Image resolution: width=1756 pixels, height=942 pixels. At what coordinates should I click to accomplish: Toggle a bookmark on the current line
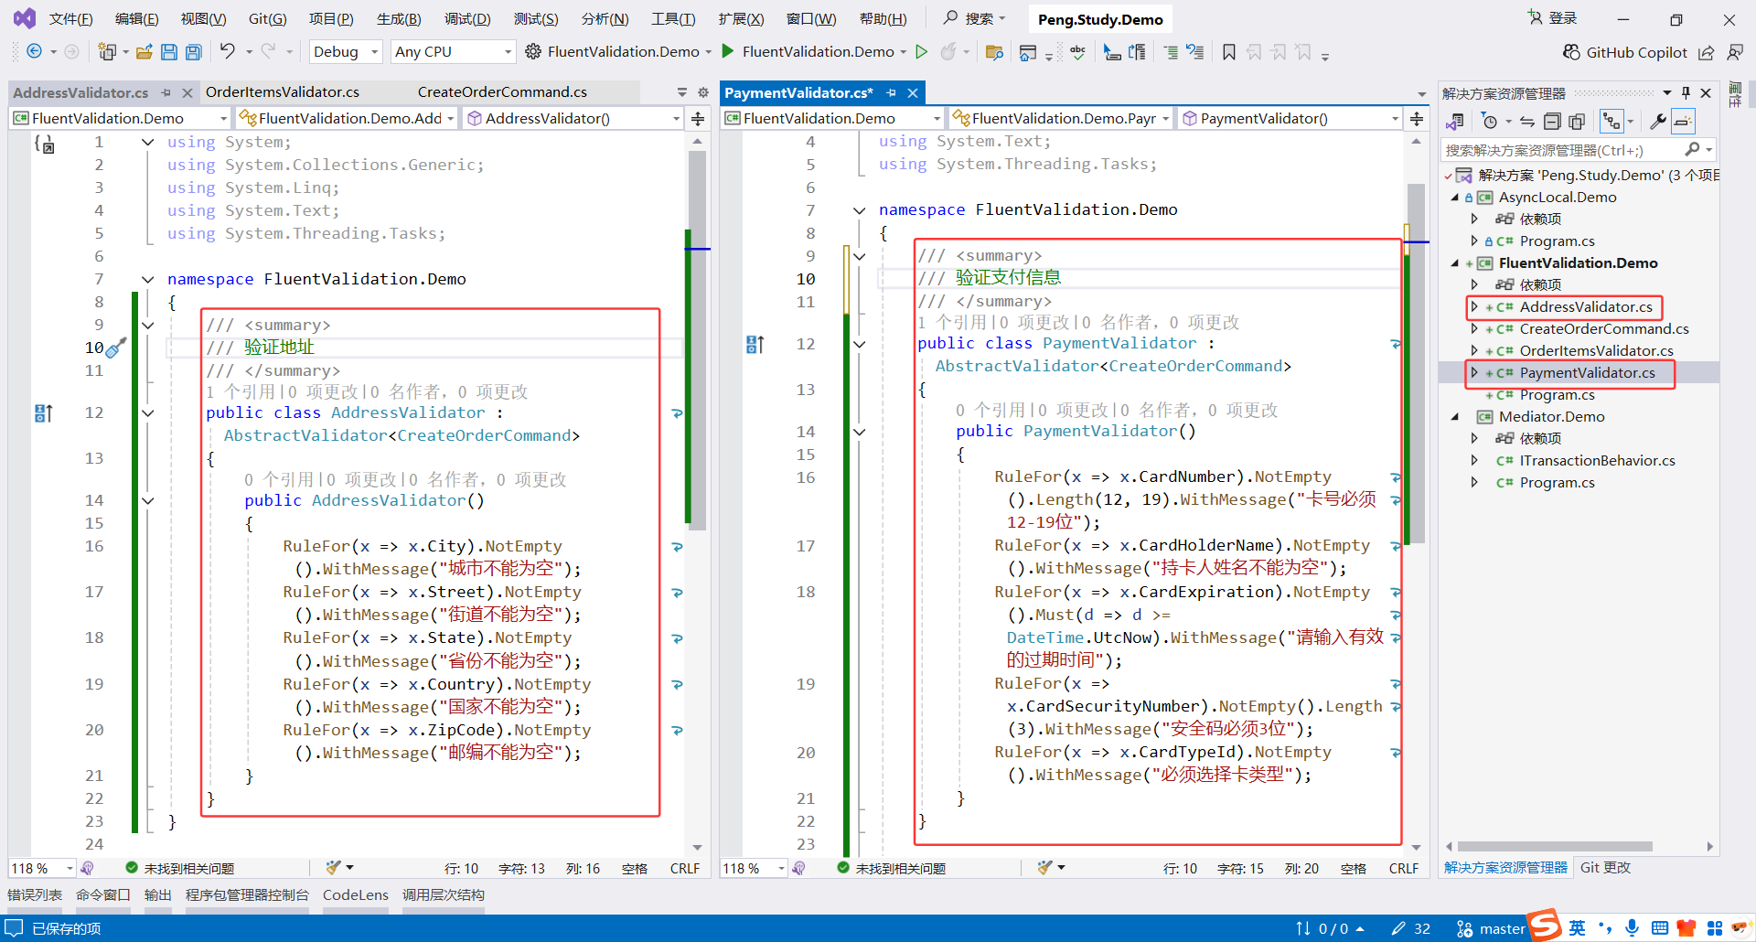pos(1229,52)
